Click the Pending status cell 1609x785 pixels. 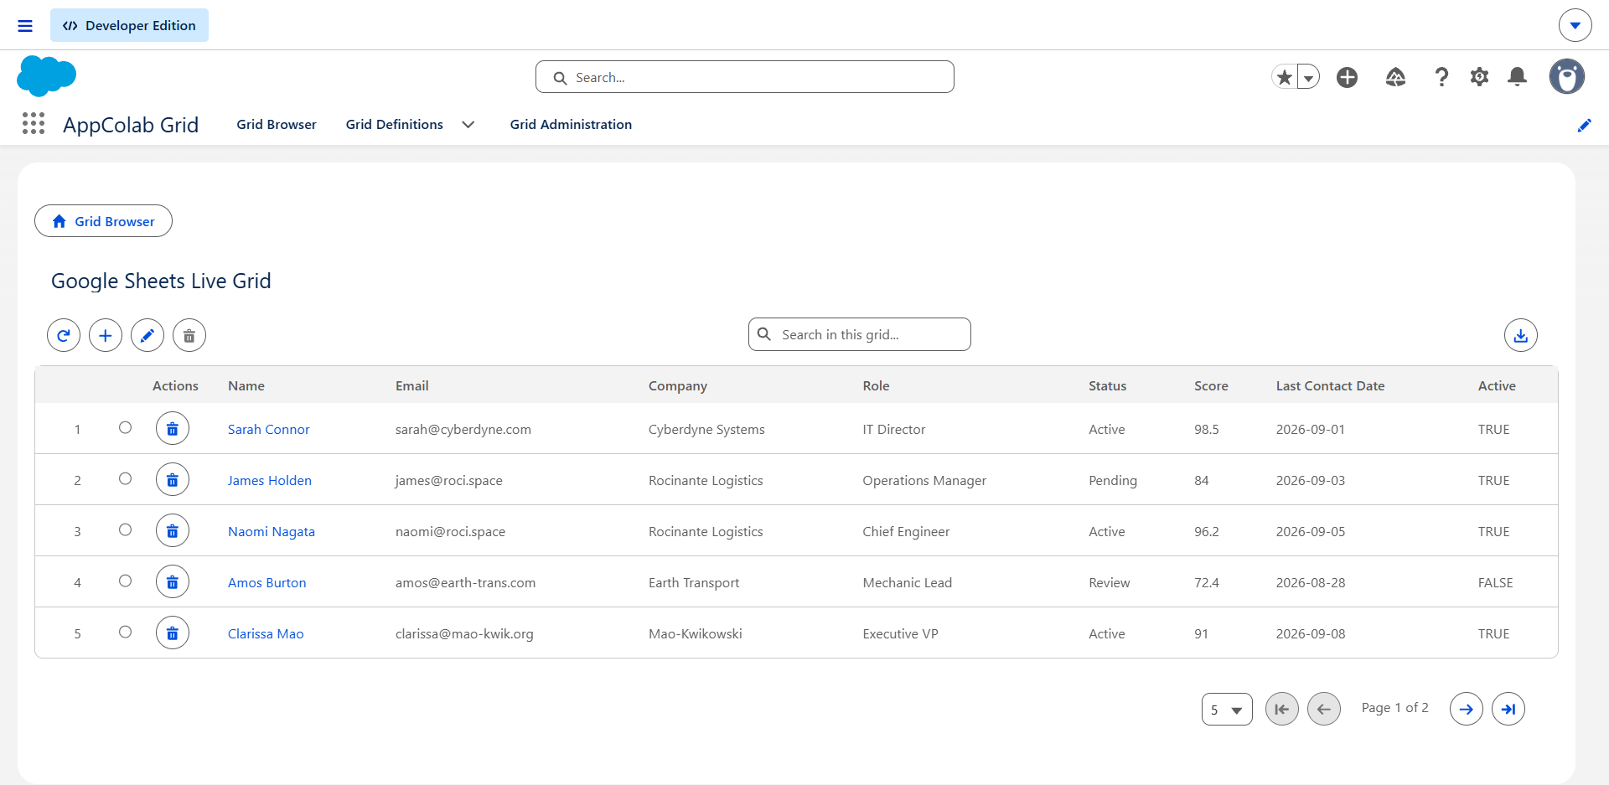point(1113,480)
